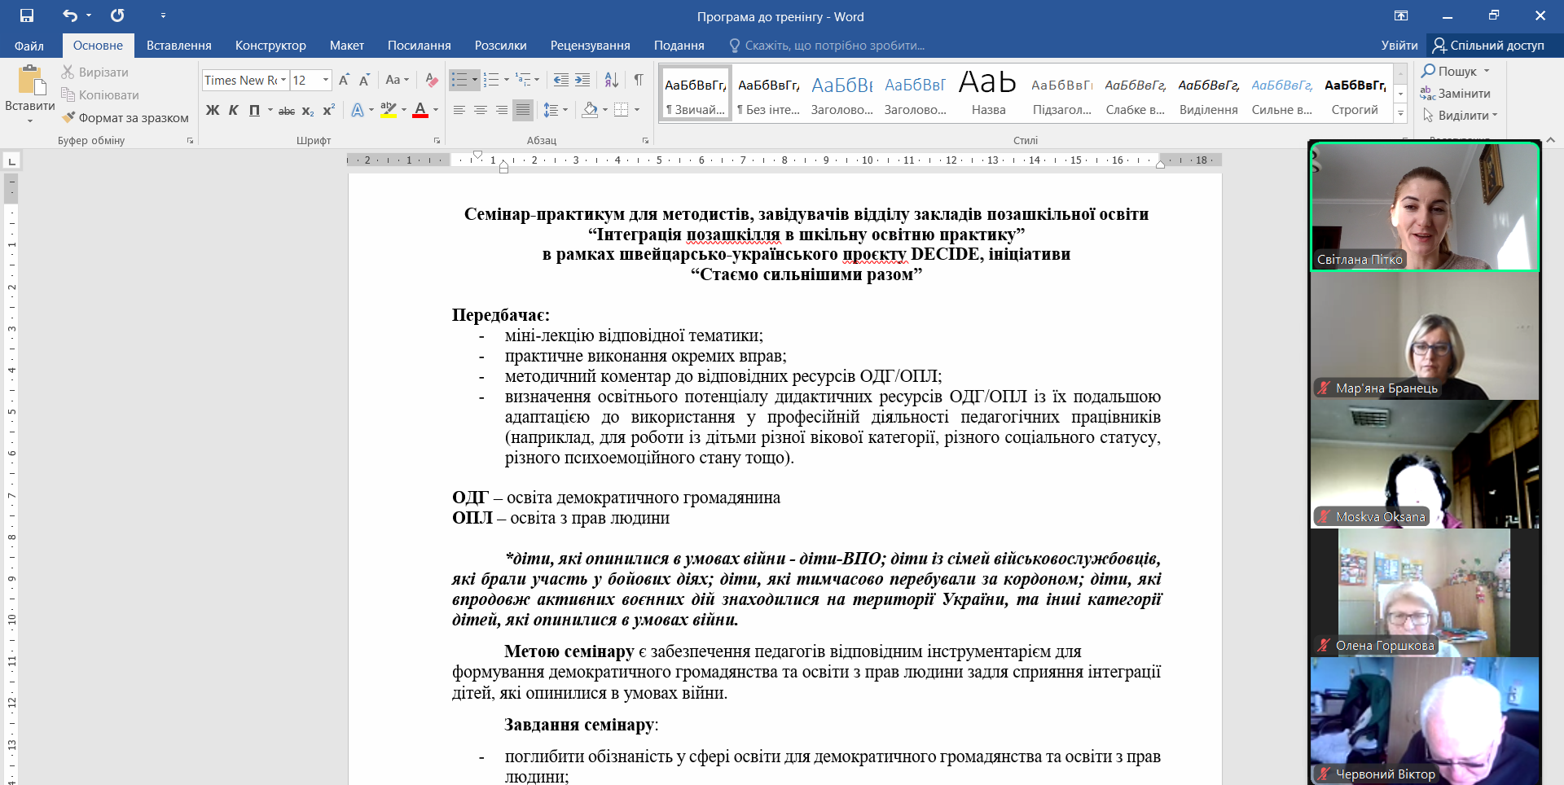
Task: Toggle strikethrough text formatting
Action: tap(287, 110)
